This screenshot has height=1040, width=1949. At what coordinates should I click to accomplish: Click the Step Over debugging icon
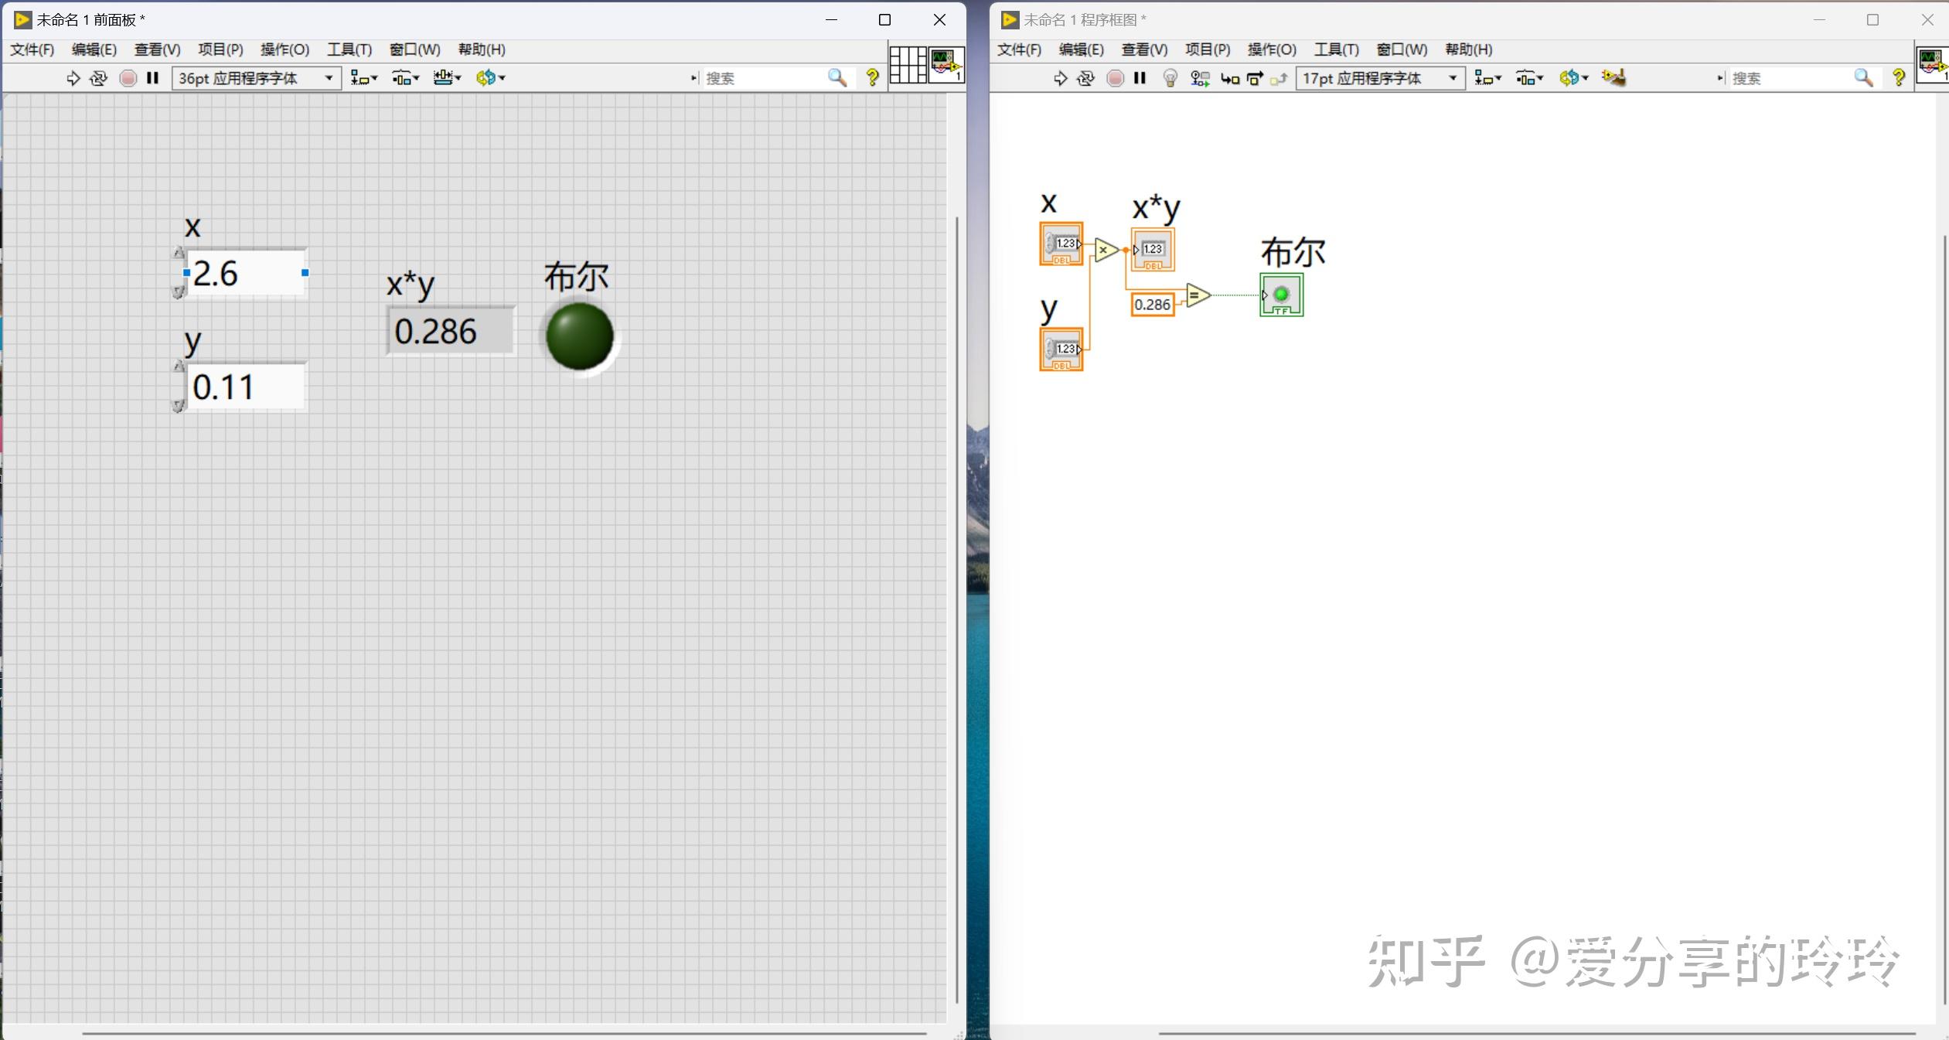coord(1254,77)
